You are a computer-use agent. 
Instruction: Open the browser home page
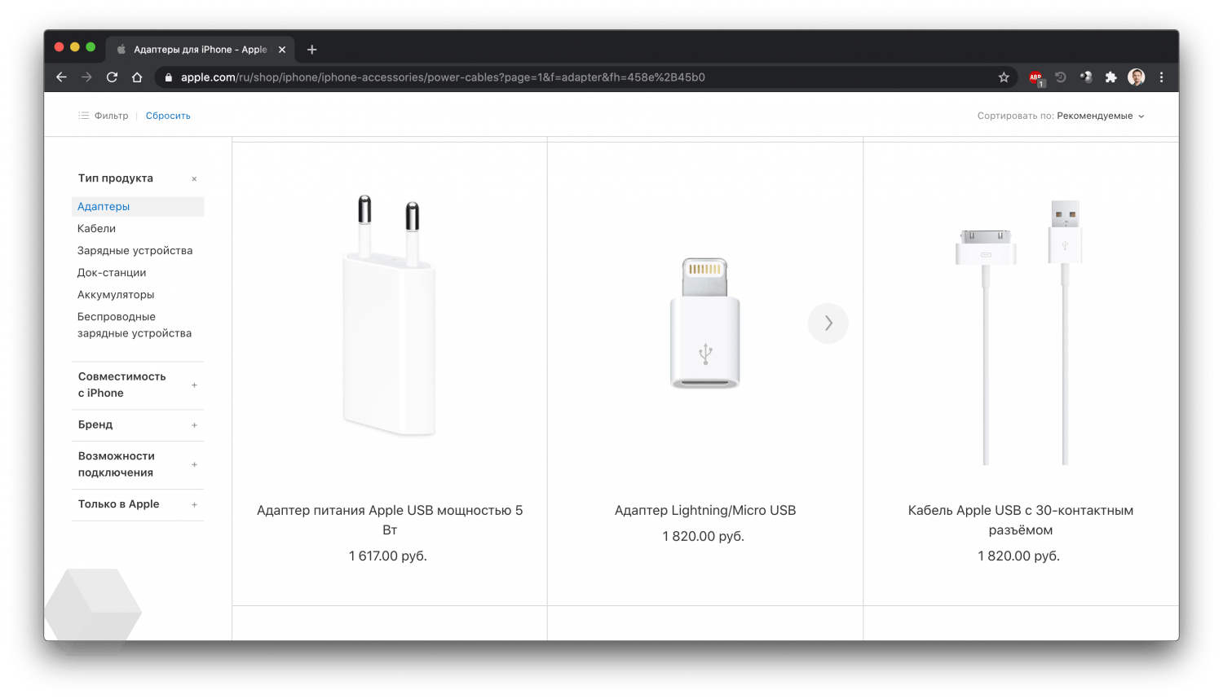click(x=137, y=77)
